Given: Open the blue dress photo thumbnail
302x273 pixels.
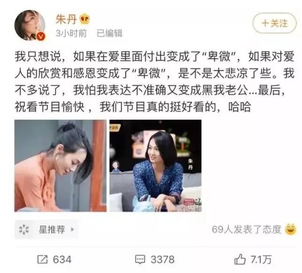Looking at the screenshot, I should click(x=156, y=166).
